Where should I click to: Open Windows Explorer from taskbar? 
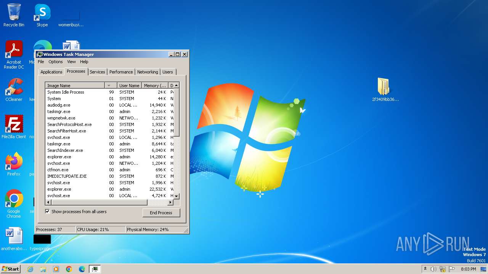coord(43,269)
